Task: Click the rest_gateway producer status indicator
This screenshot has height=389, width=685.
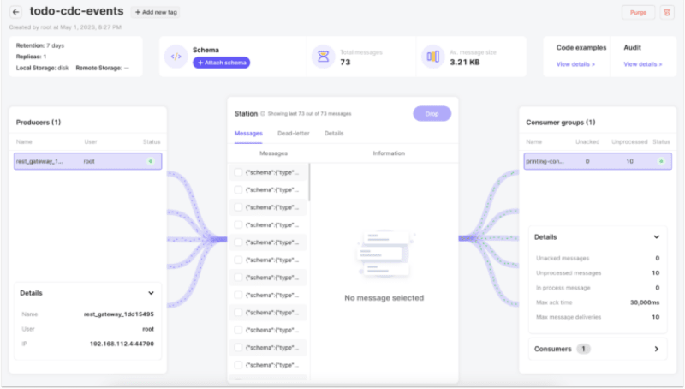Action: click(x=151, y=161)
